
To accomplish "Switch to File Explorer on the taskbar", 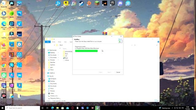I will point(58,108).
